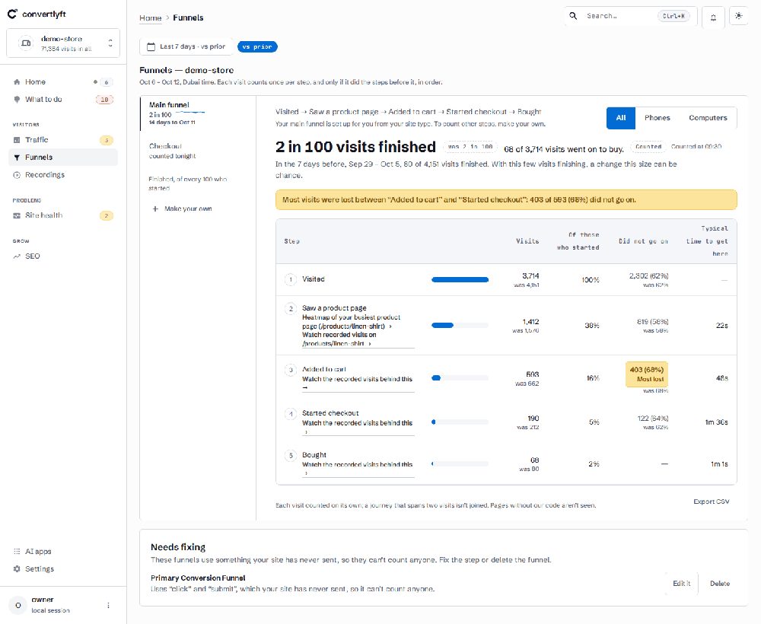Click the SEO trend icon
Screen dimensions: 761x624
click(17, 256)
